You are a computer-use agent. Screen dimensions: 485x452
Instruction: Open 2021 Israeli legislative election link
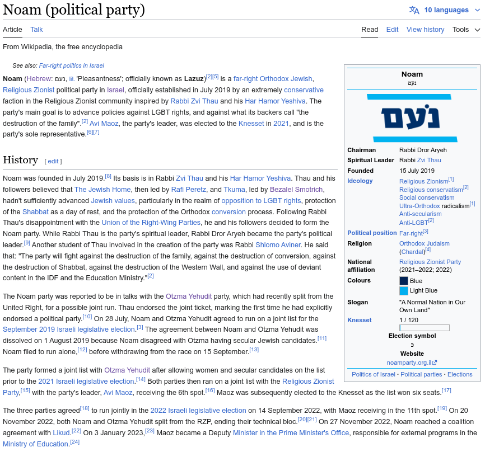(x=86, y=382)
